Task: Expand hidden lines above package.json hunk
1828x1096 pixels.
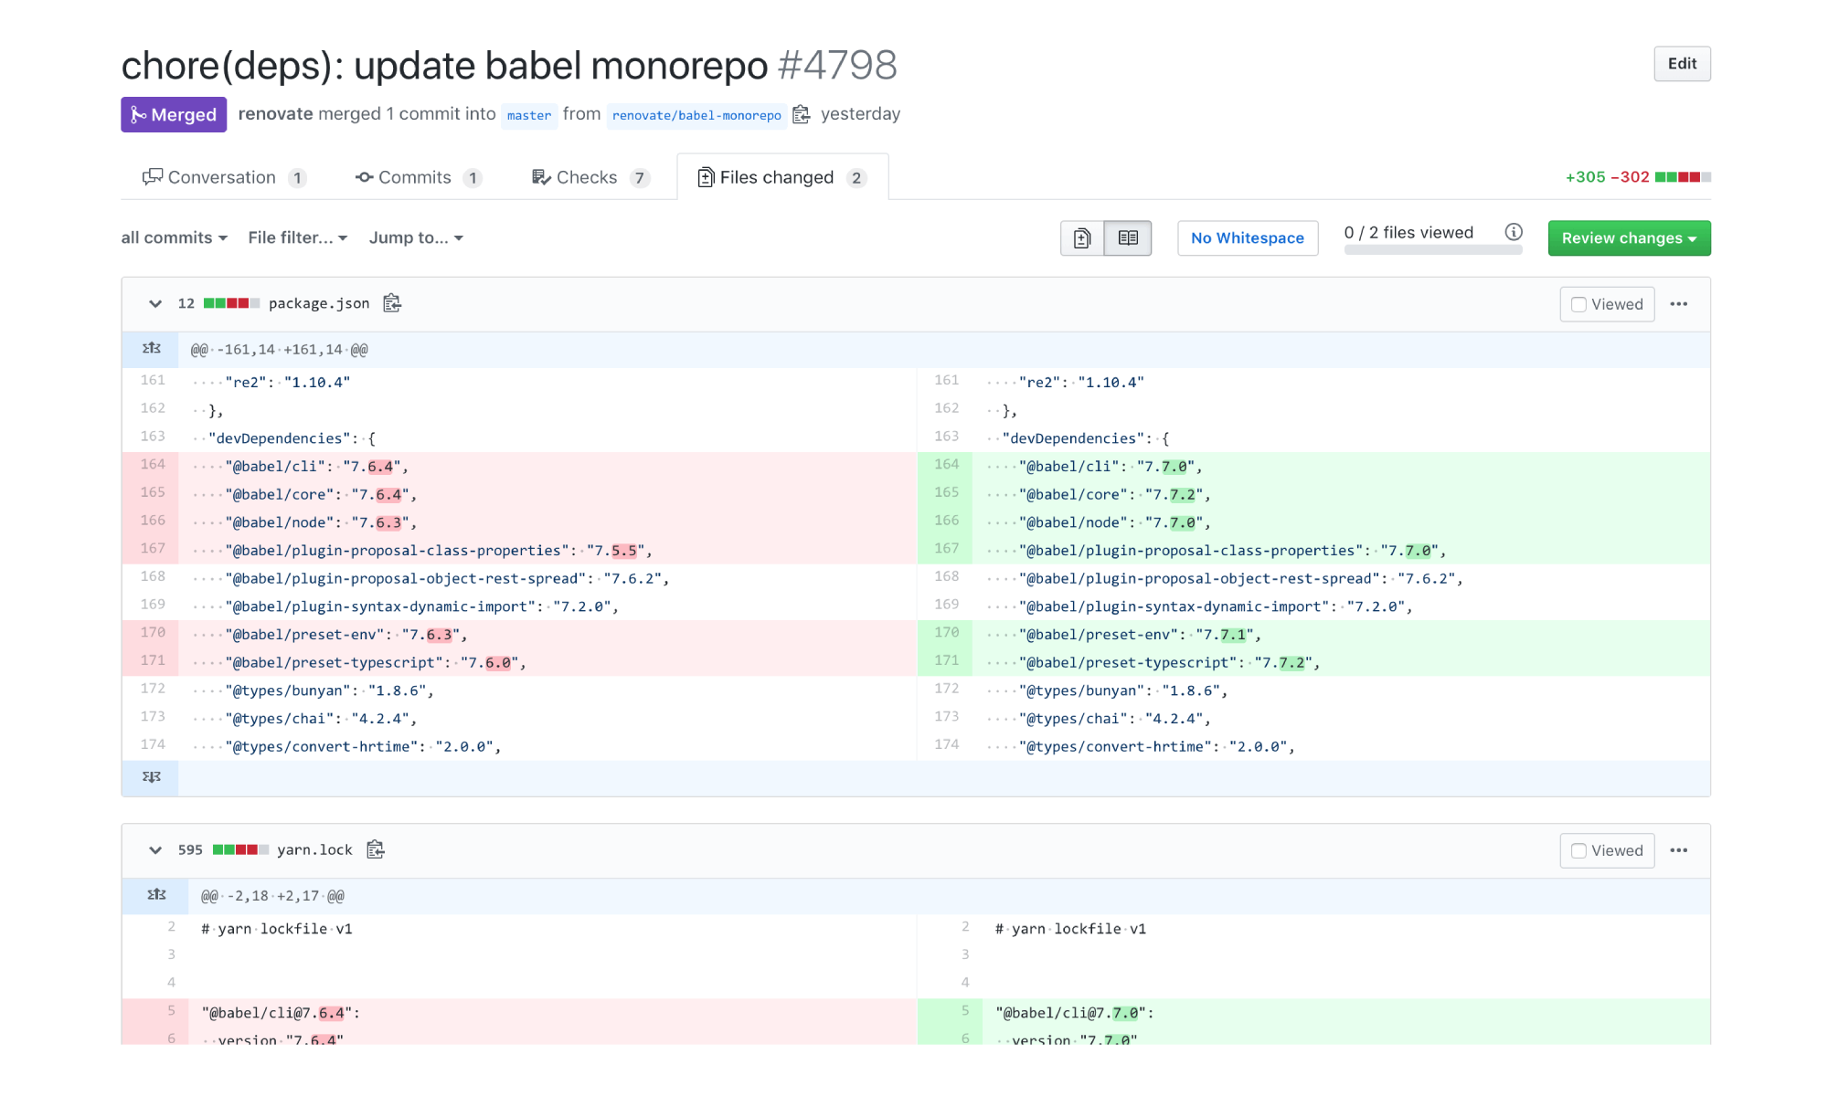Action: pos(152,349)
